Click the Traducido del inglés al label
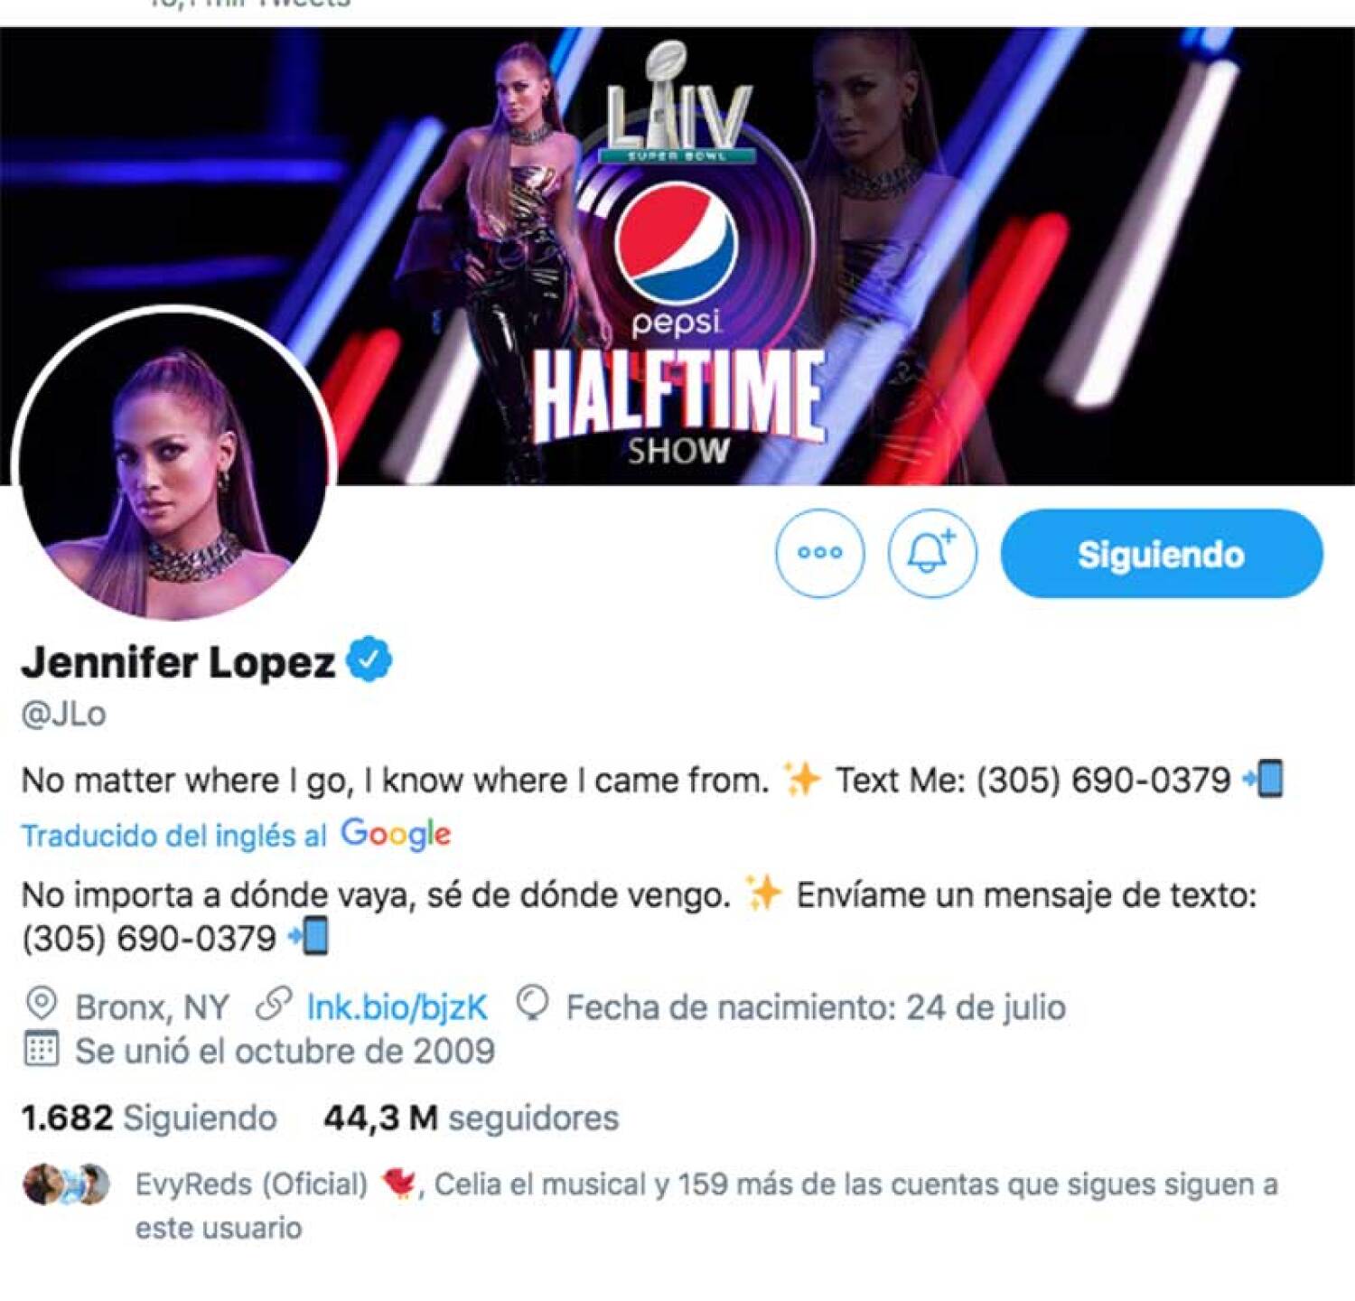The image size is (1355, 1301). [173, 836]
